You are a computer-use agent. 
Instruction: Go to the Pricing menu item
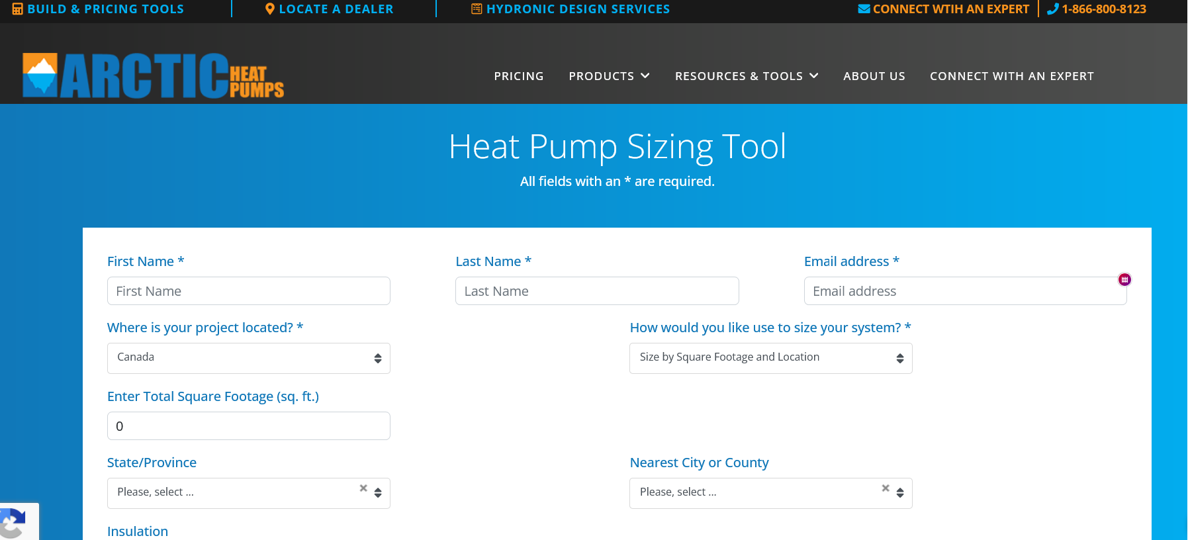click(519, 76)
